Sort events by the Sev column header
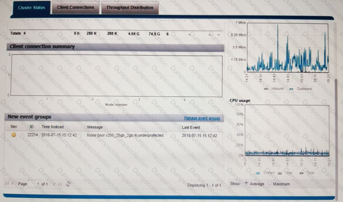The height and width of the screenshot is (202, 343). coord(14,127)
